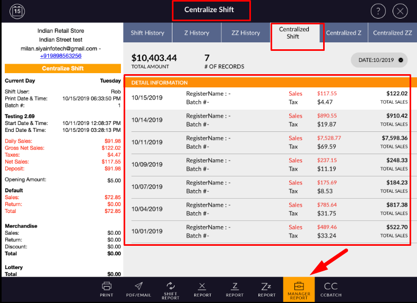Image resolution: width=417 pixels, height=303 pixels.
Task: Switch to the Shift History tab
Action: click(147, 33)
